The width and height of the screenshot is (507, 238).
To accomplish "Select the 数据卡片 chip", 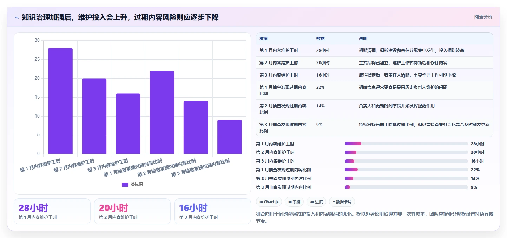I will (x=342, y=202).
